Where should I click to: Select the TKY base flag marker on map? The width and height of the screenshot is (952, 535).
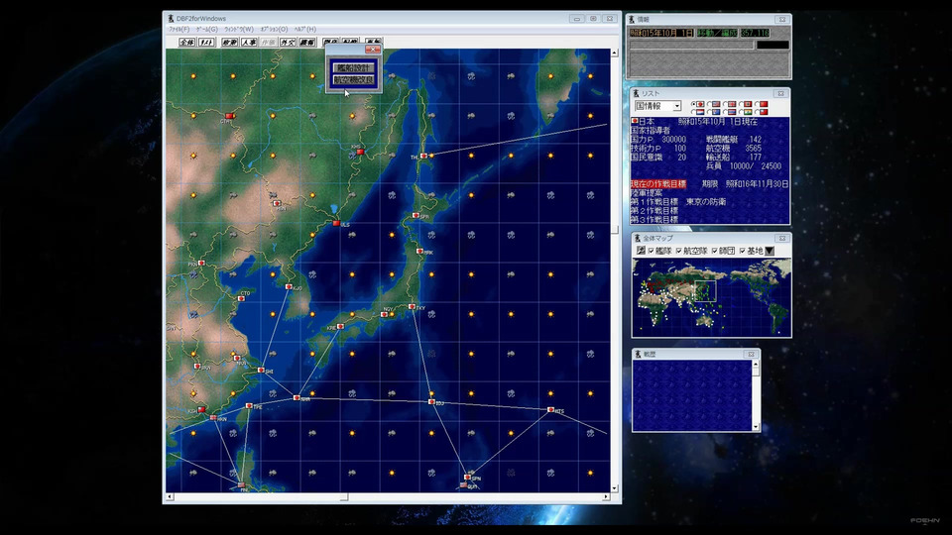tap(412, 307)
